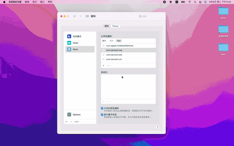This screenshot has height=146, width=234.
Task: Open Control Center in menu bar
Action: point(200,2)
